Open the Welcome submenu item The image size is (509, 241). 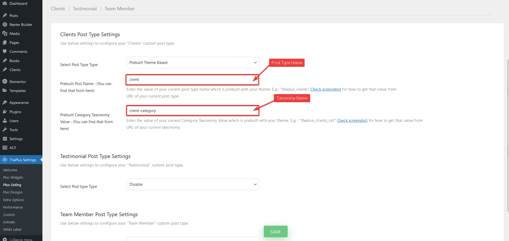click(10, 170)
